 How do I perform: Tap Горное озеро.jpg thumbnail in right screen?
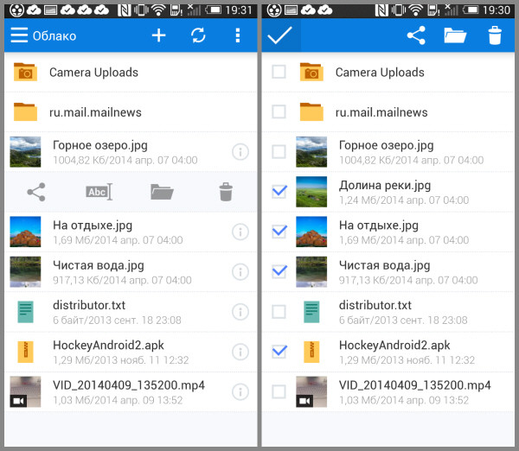click(311, 152)
